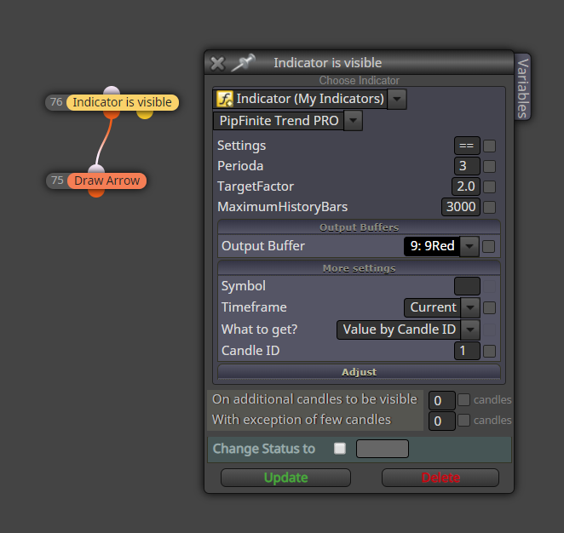Click the Current timeframe value
The image size is (564, 533).
pos(433,307)
